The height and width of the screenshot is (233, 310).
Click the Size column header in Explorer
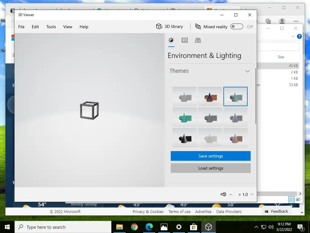281,57
